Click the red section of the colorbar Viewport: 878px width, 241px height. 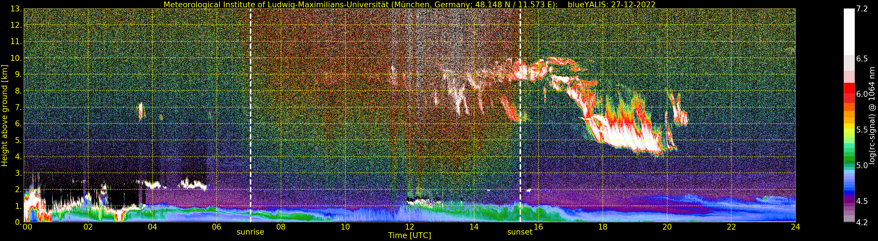click(x=849, y=93)
